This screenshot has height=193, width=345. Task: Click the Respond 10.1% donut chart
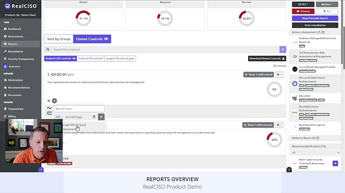coord(165,19)
